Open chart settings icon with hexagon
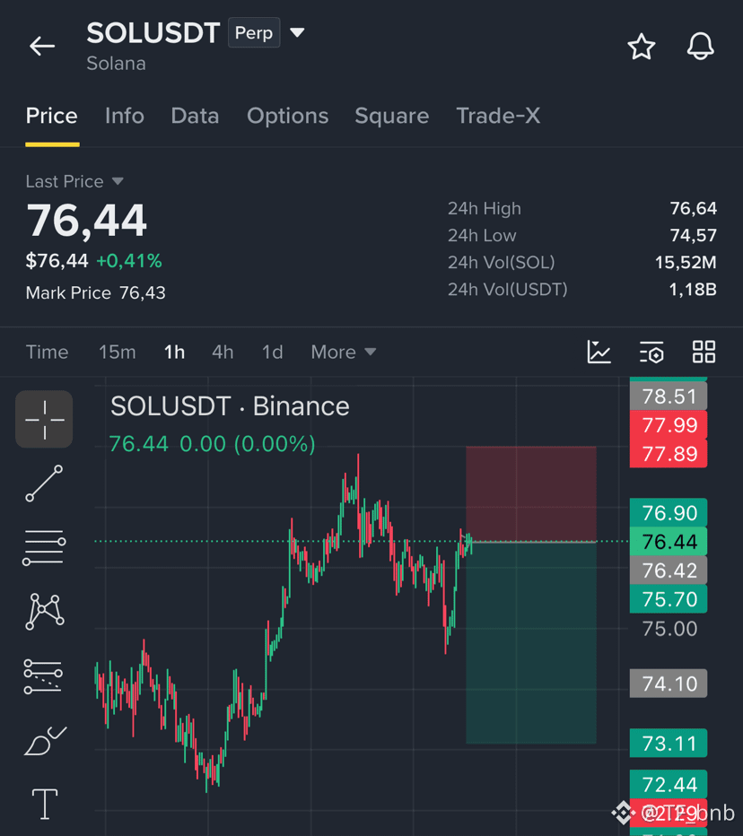743x836 pixels. [651, 352]
